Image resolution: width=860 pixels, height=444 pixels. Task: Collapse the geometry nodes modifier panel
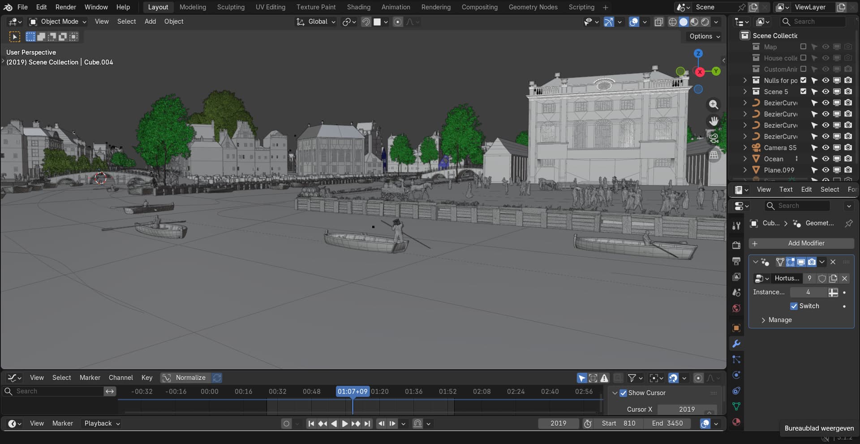coord(756,262)
